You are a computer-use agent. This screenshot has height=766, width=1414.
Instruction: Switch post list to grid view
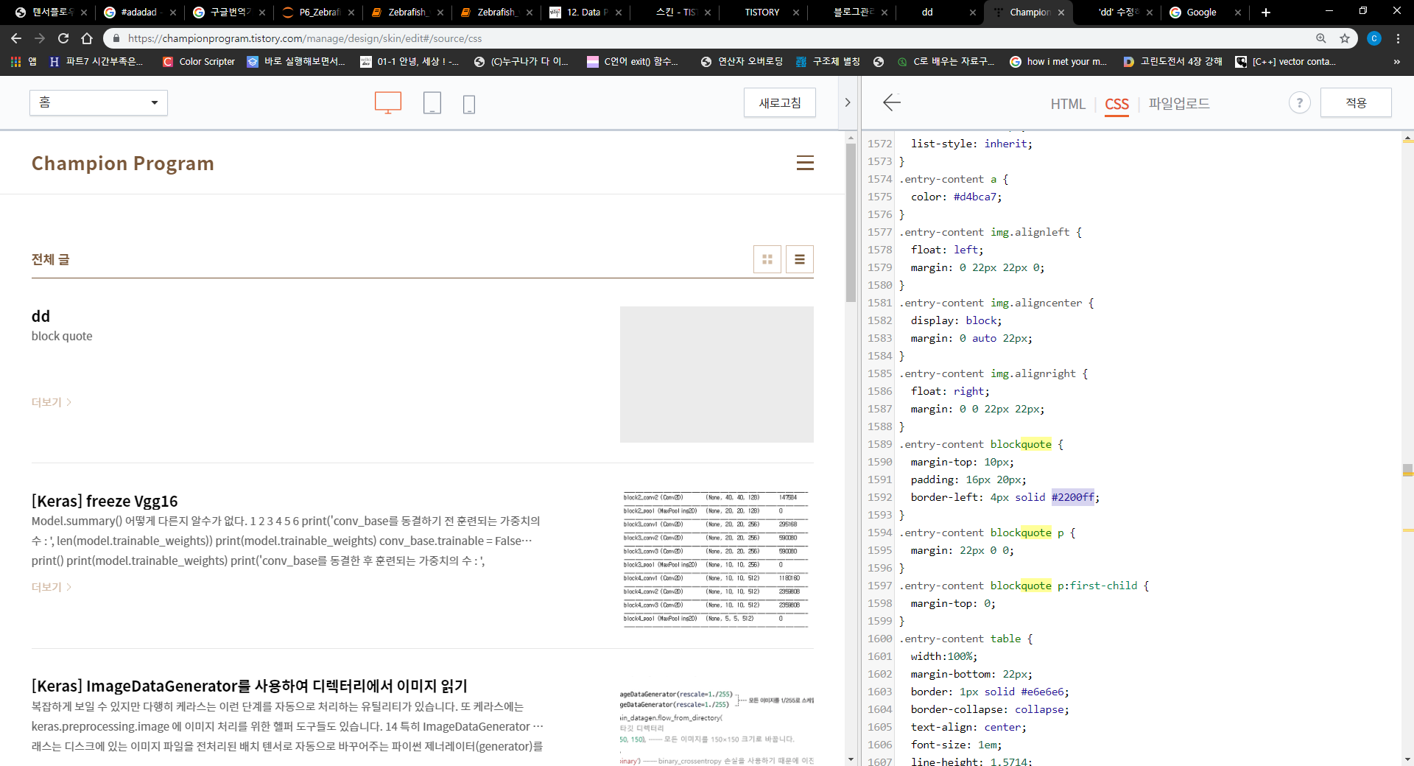(x=767, y=259)
